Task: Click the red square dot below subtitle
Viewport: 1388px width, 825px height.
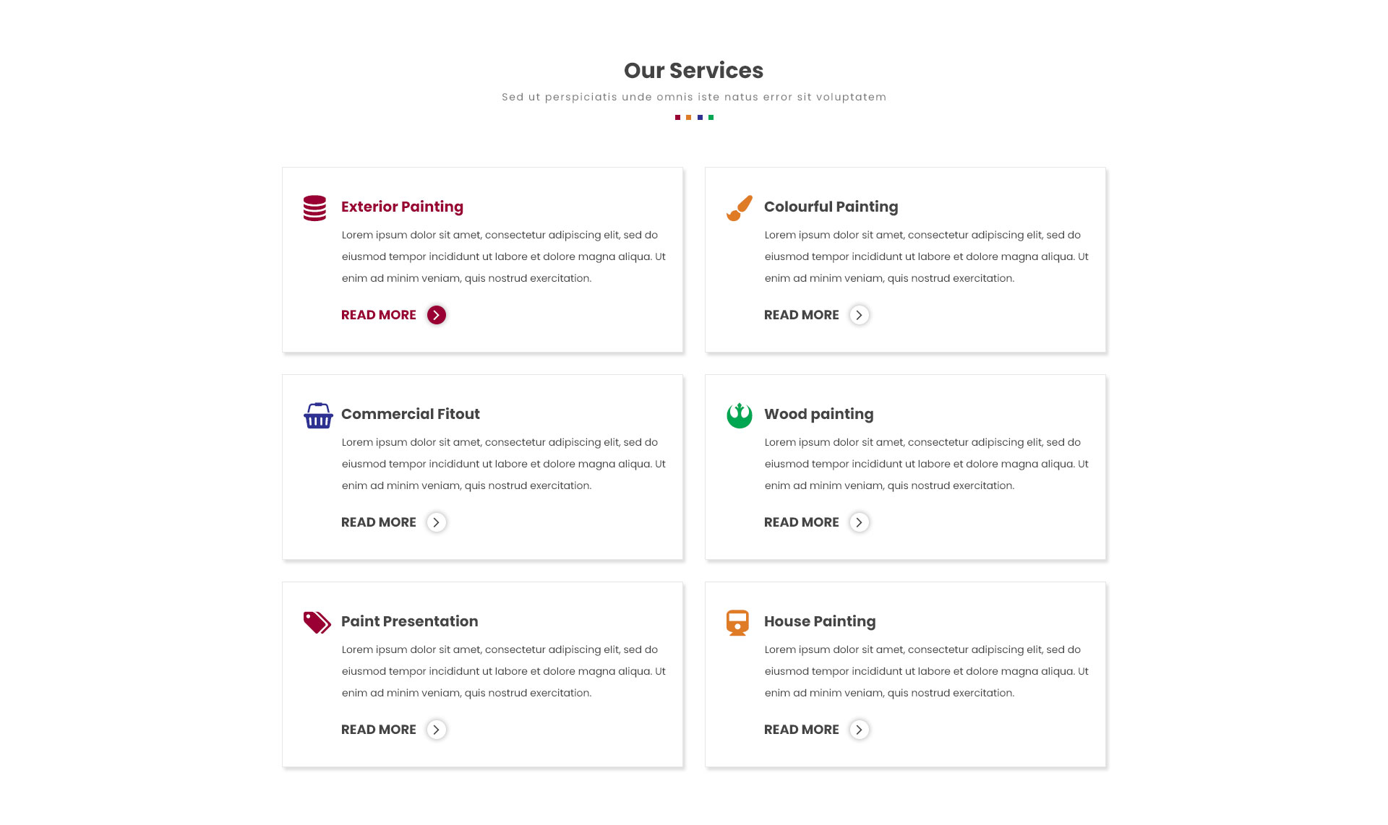Action: coord(677,117)
